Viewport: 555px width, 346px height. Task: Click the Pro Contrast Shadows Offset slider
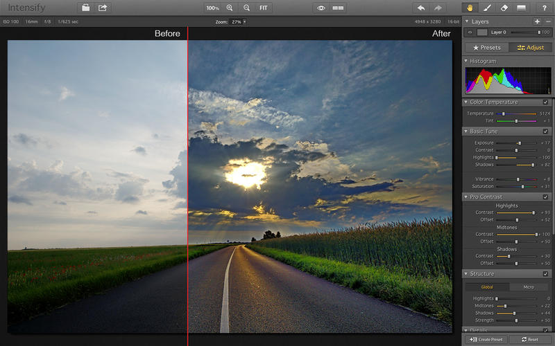tap(516, 264)
